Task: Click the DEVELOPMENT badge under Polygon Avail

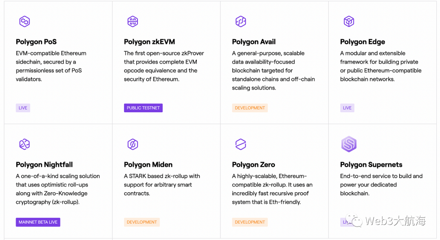Action: pyautogui.click(x=250, y=108)
